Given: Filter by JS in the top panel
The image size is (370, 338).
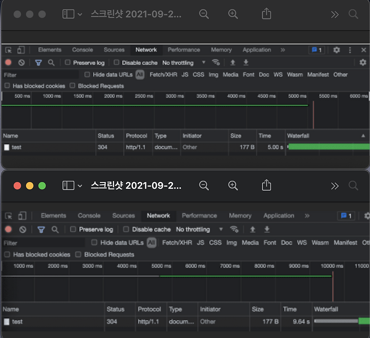Looking at the screenshot, I should click(185, 75).
